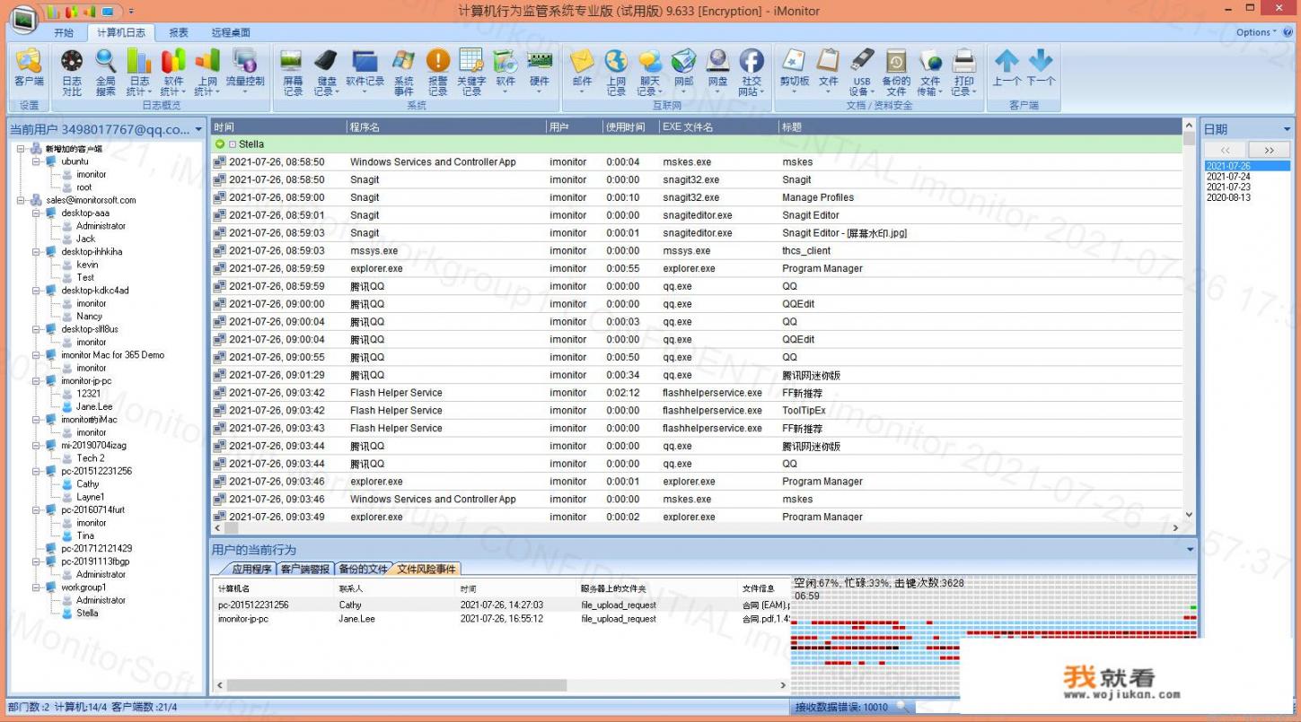Open the Options dropdown menu

pos(1256,32)
